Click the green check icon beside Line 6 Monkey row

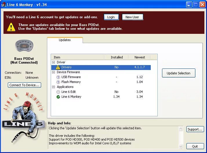[58, 97]
